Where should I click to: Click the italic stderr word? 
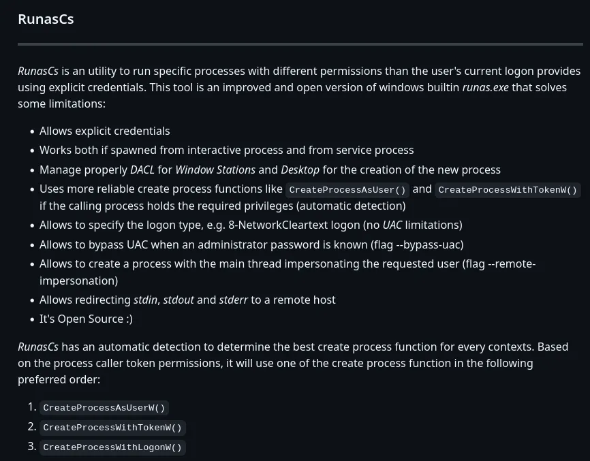233,300
